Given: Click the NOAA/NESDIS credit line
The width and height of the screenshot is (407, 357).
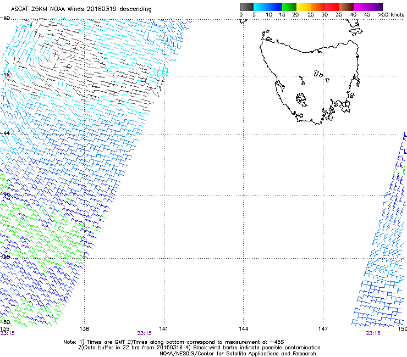Looking at the screenshot, I should tap(238, 353).
